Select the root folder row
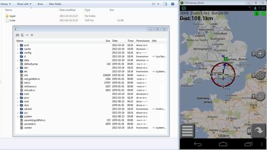Image resolution: width=267 pixels, height=150 pixels. (91, 102)
